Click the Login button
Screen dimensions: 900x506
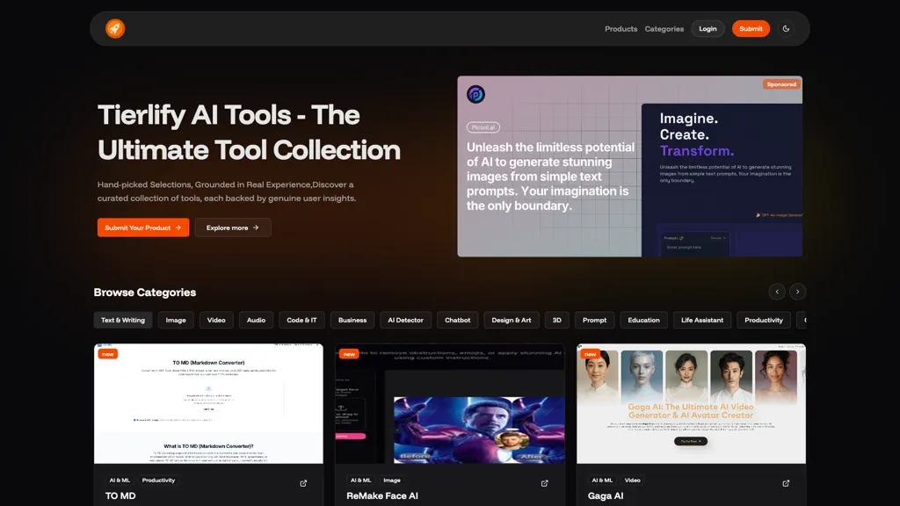pos(708,29)
